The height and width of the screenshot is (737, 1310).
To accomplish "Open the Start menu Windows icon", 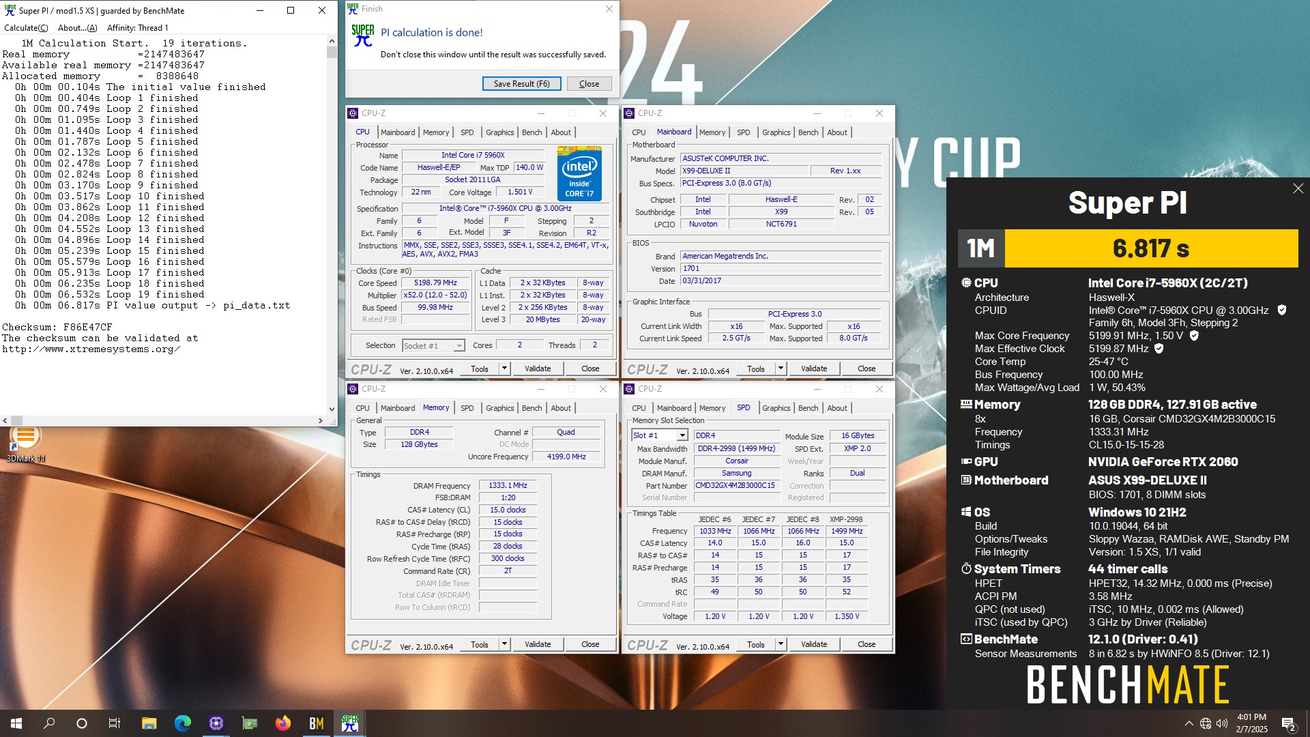I will [16, 723].
